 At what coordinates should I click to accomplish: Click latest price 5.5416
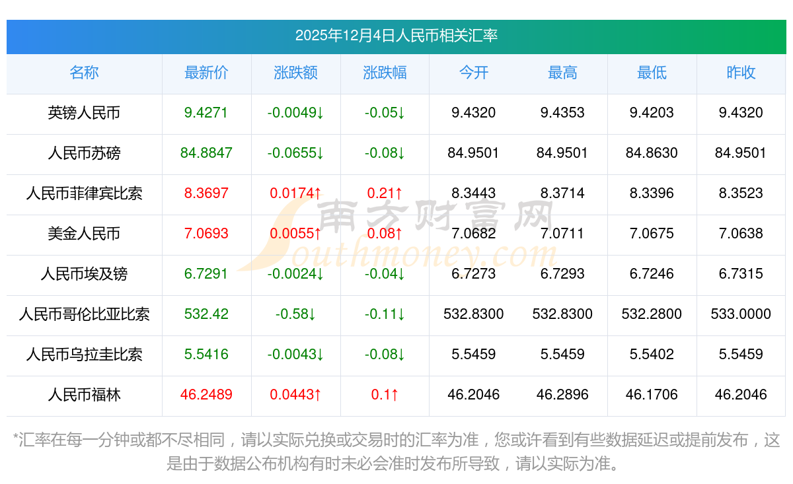pos(206,355)
